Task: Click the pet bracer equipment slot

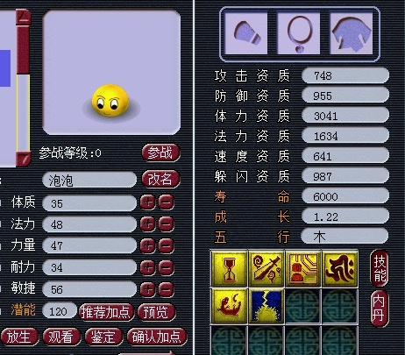Action: (246, 33)
